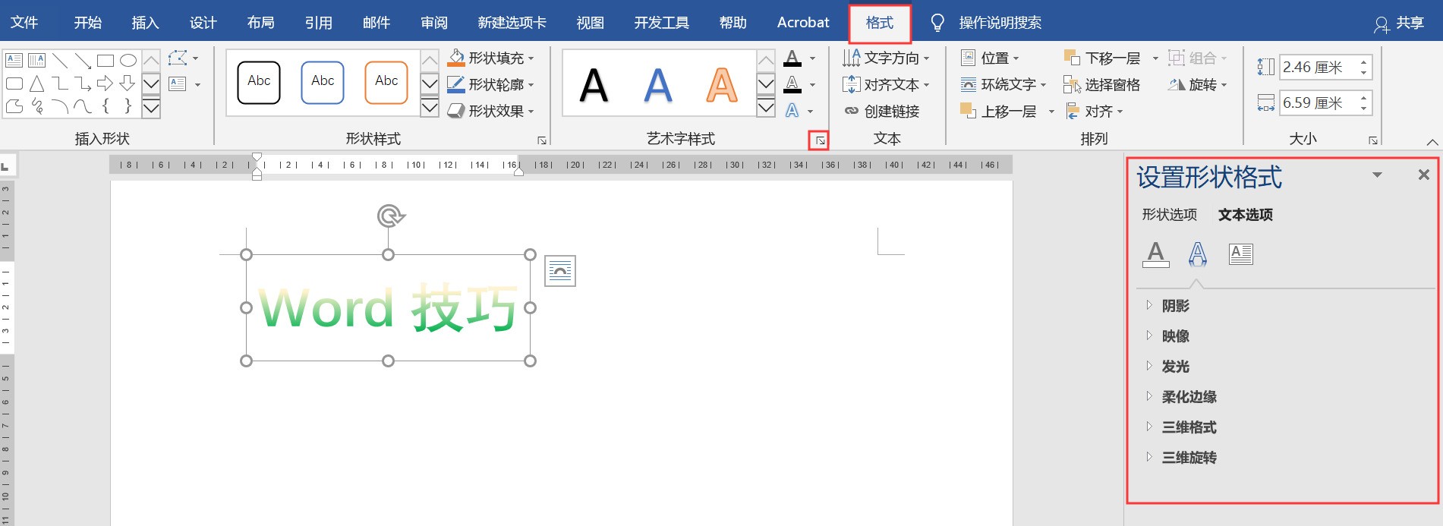The width and height of the screenshot is (1443, 526).
Task: Click the 共享 (Share) button
Action: 1399,23
